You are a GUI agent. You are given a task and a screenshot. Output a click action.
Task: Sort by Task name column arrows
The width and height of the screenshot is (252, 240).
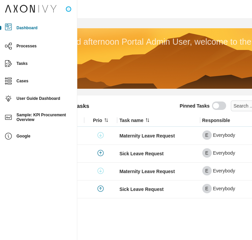click(x=148, y=120)
